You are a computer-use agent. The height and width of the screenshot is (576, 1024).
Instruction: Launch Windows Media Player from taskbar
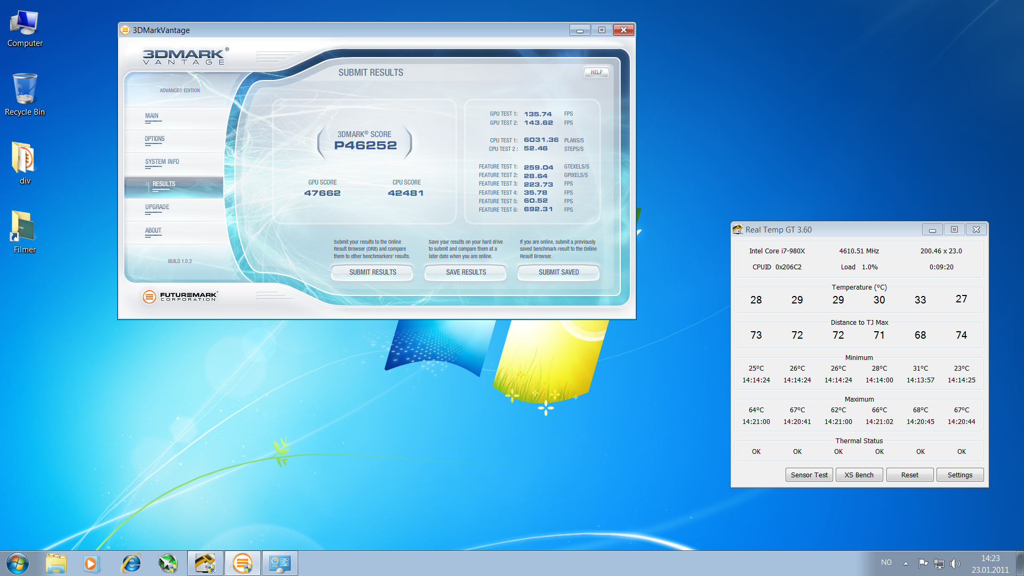(91, 563)
